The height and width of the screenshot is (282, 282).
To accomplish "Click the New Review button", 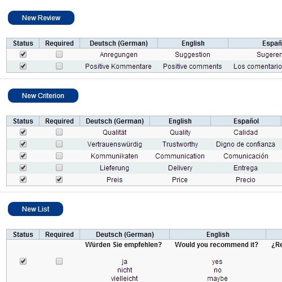I will (x=41, y=18).
